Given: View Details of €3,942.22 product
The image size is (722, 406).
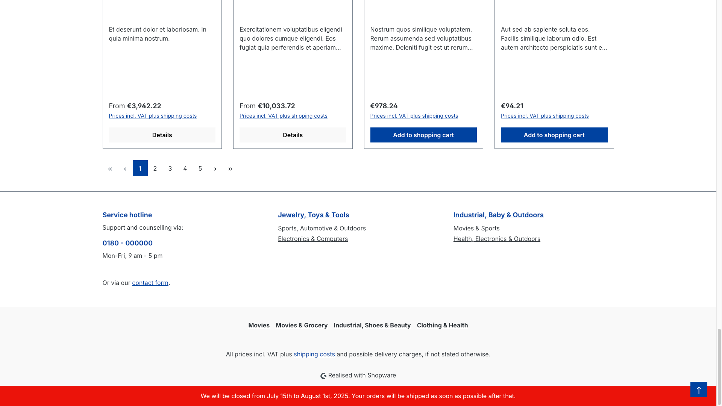Looking at the screenshot, I should coord(162,135).
